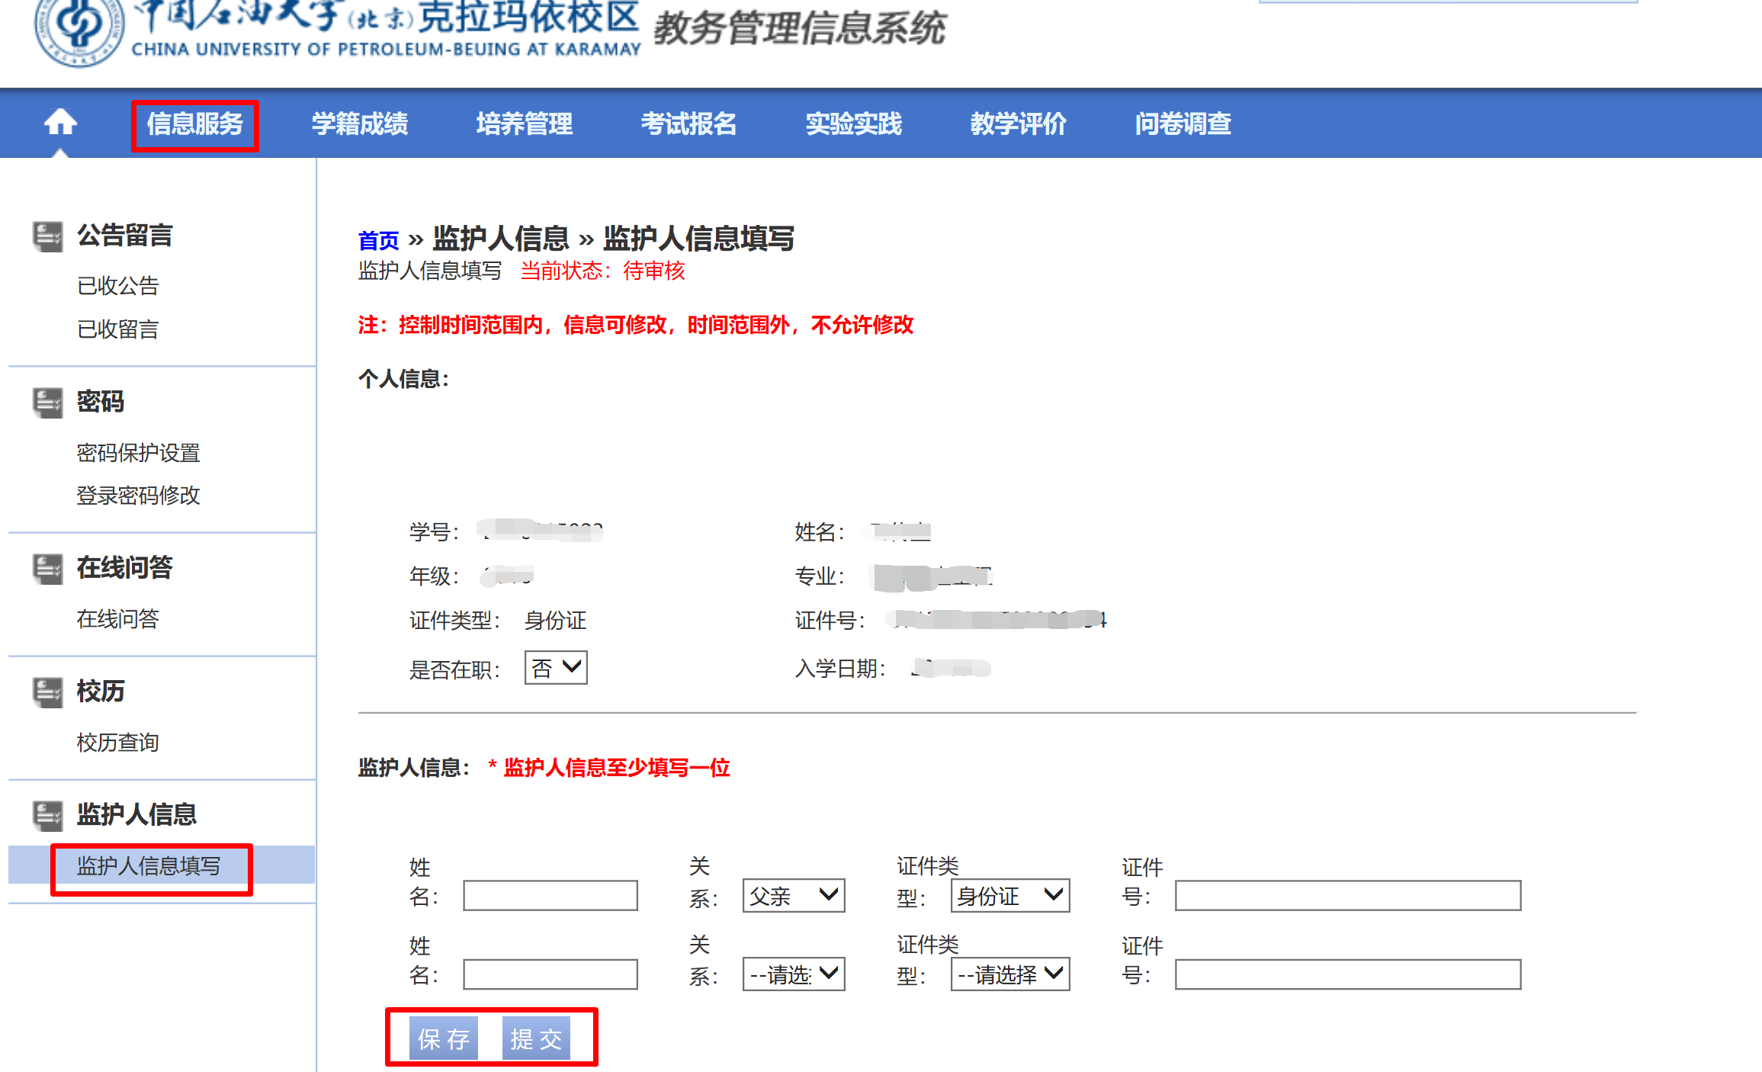The image size is (1762, 1072).
Task: Click the 首页 breadcrumb link
Action: (378, 241)
